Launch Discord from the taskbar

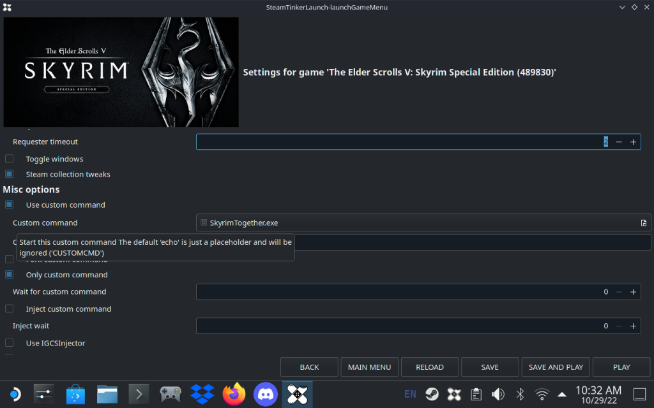click(x=266, y=395)
